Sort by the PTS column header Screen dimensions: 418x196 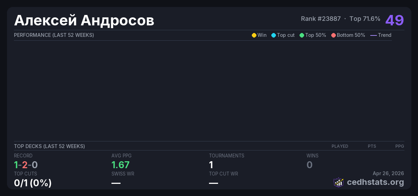coord(372,146)
